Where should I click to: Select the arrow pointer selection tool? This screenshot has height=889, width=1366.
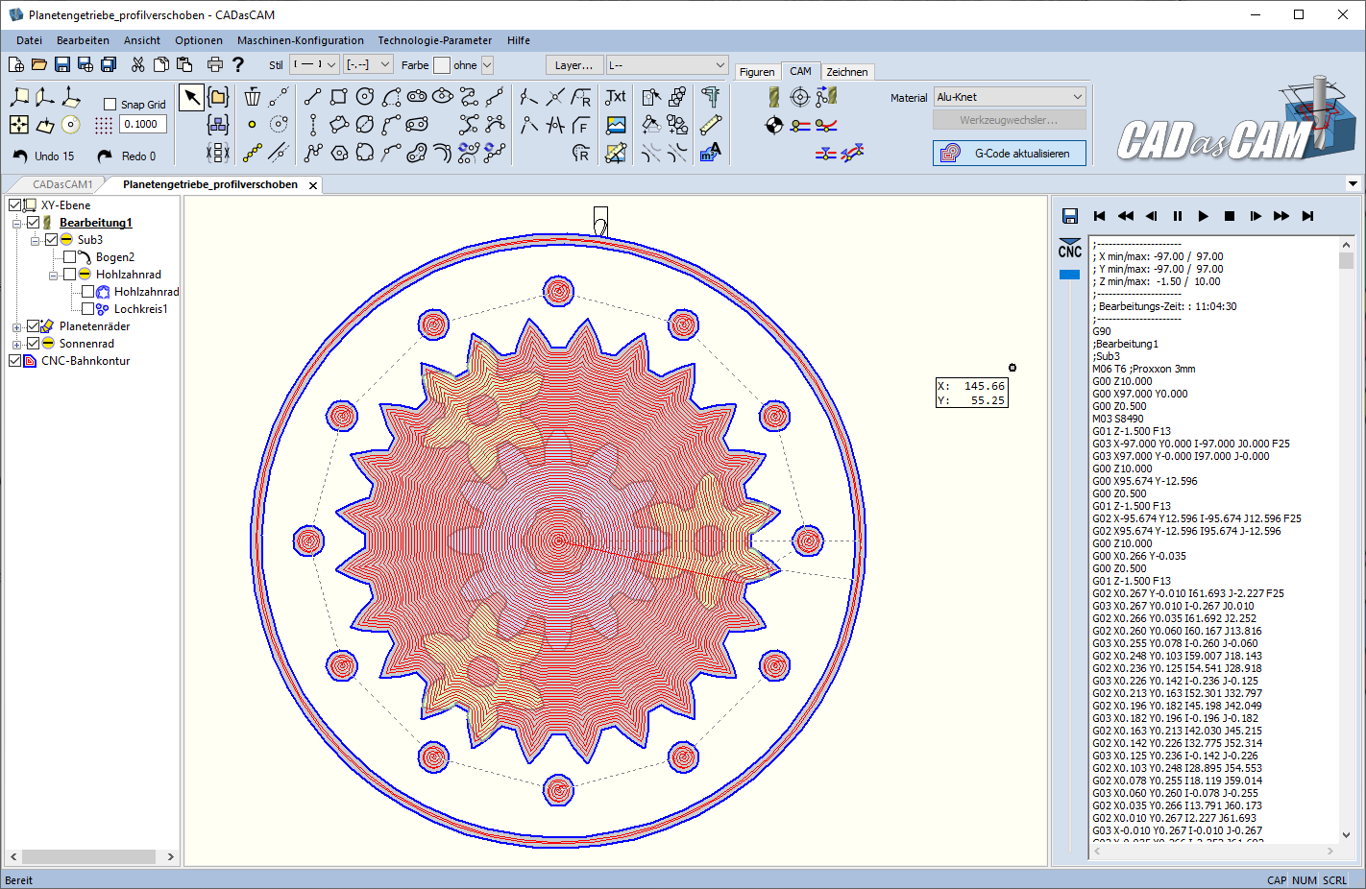coord(192,97)
